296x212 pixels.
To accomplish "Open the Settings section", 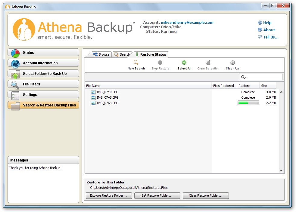I will (x=43, y=95).
